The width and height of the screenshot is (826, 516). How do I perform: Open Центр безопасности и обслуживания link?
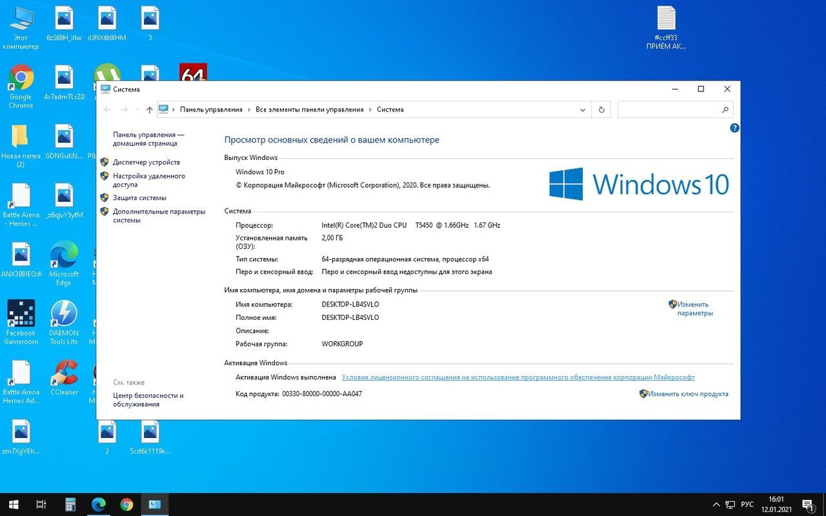pos(148,400)
